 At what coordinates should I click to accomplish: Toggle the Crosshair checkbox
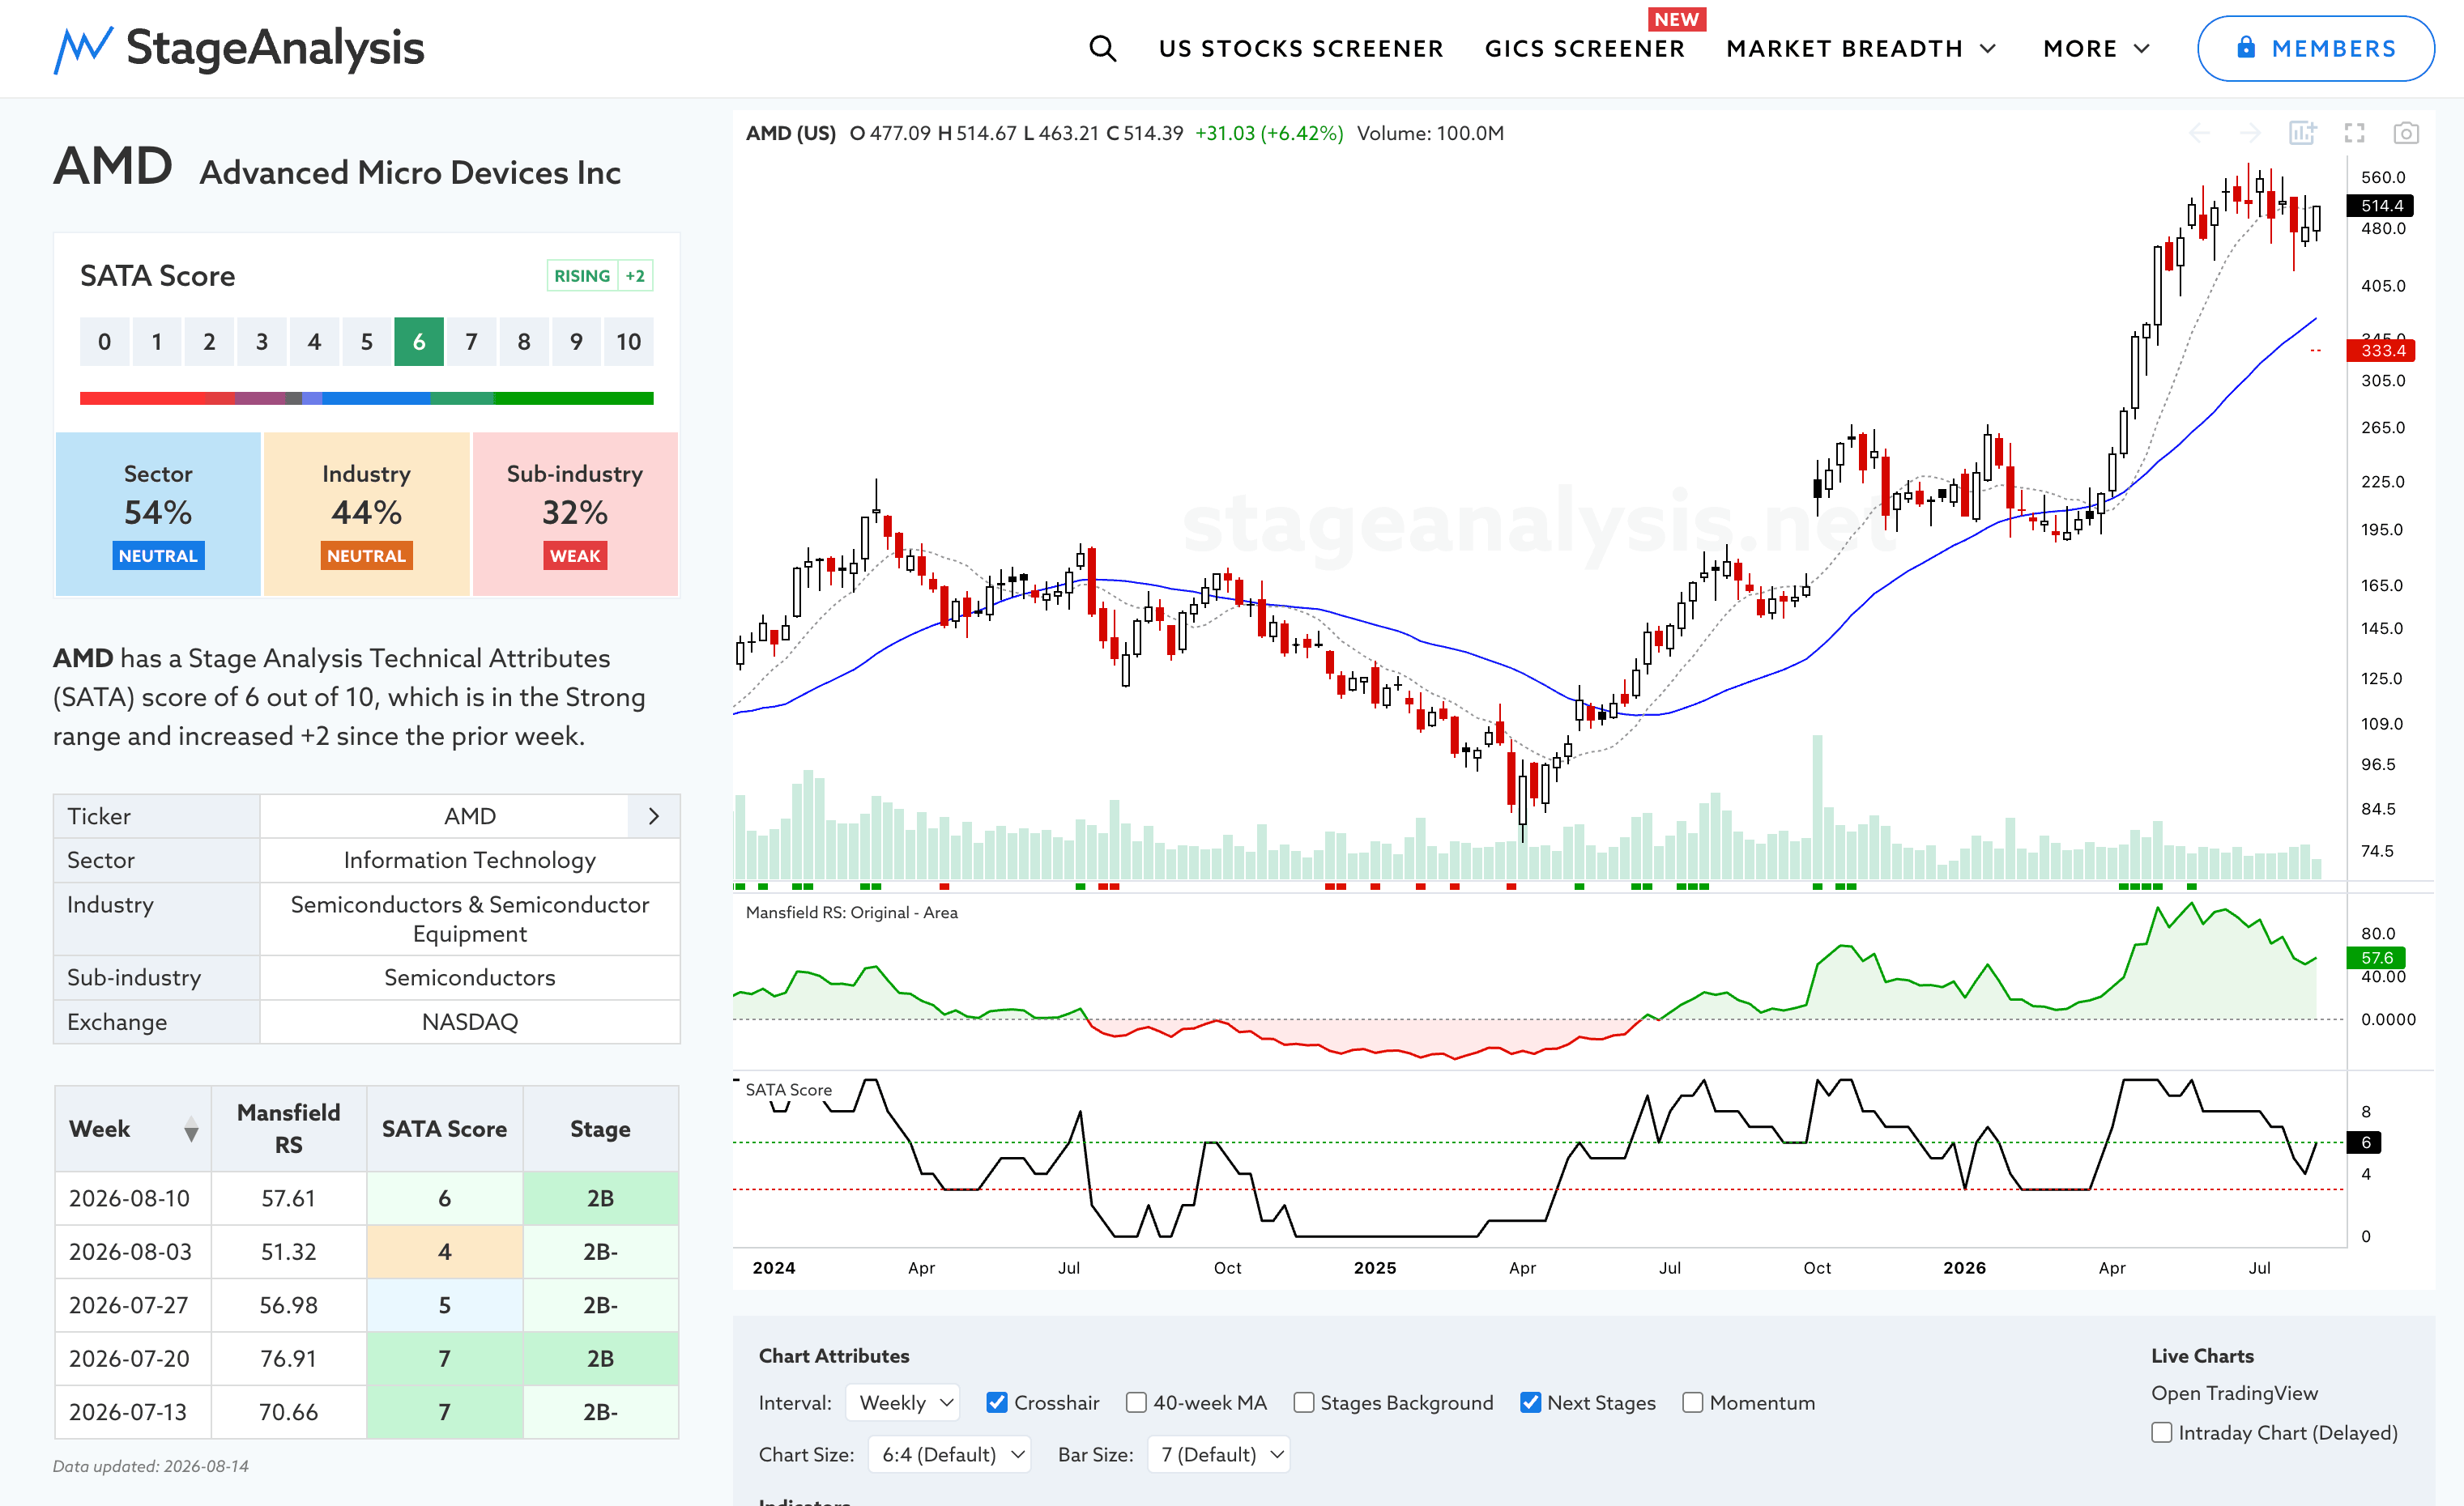click(996, 1402)
